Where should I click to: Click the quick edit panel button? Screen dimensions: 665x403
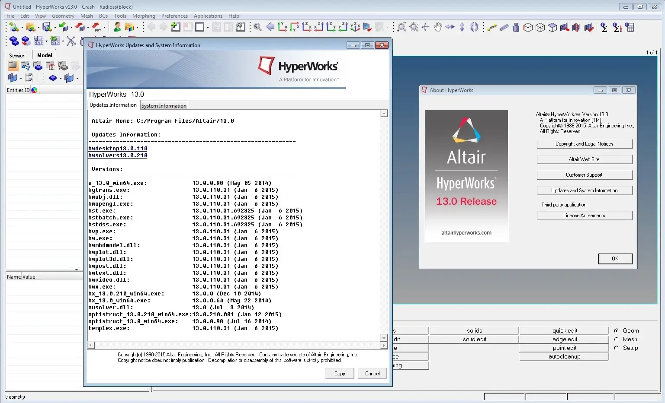click(564, 330)
